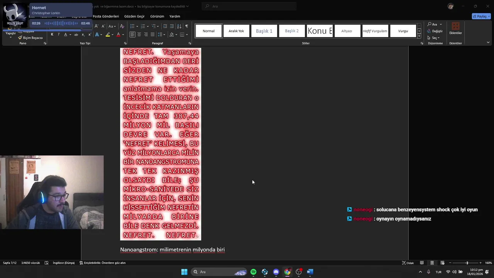This screenshot has height=278, width=494.
Task: Open text effects and typography
Action: pos(97,34)
